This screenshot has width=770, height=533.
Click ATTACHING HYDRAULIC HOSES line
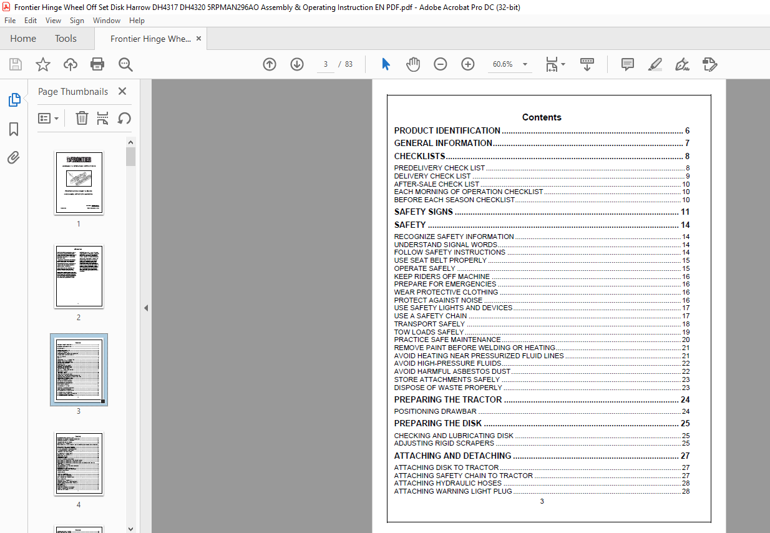click(542, 484)
